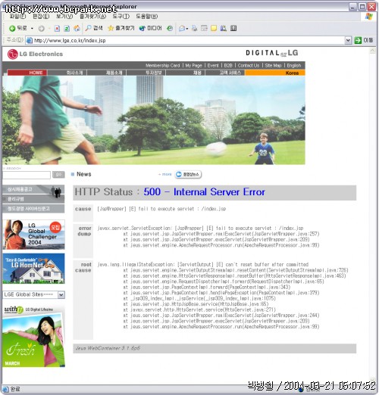Expand the LGE Global Sites dropdown

pos(61,294)
